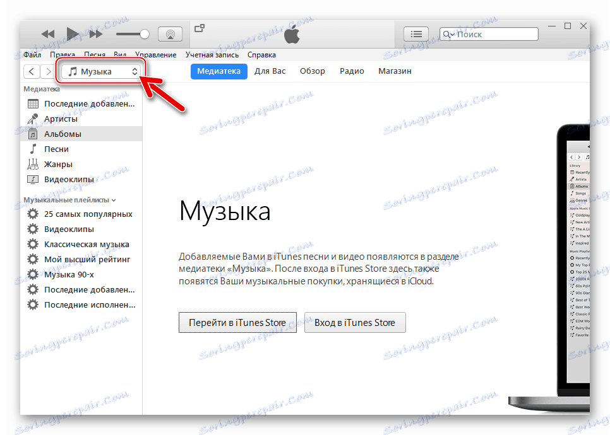Viewport: 610px width, 435px height.
Task: Open the Музыка media type dropdown
Action: click(x=101, y=71)
